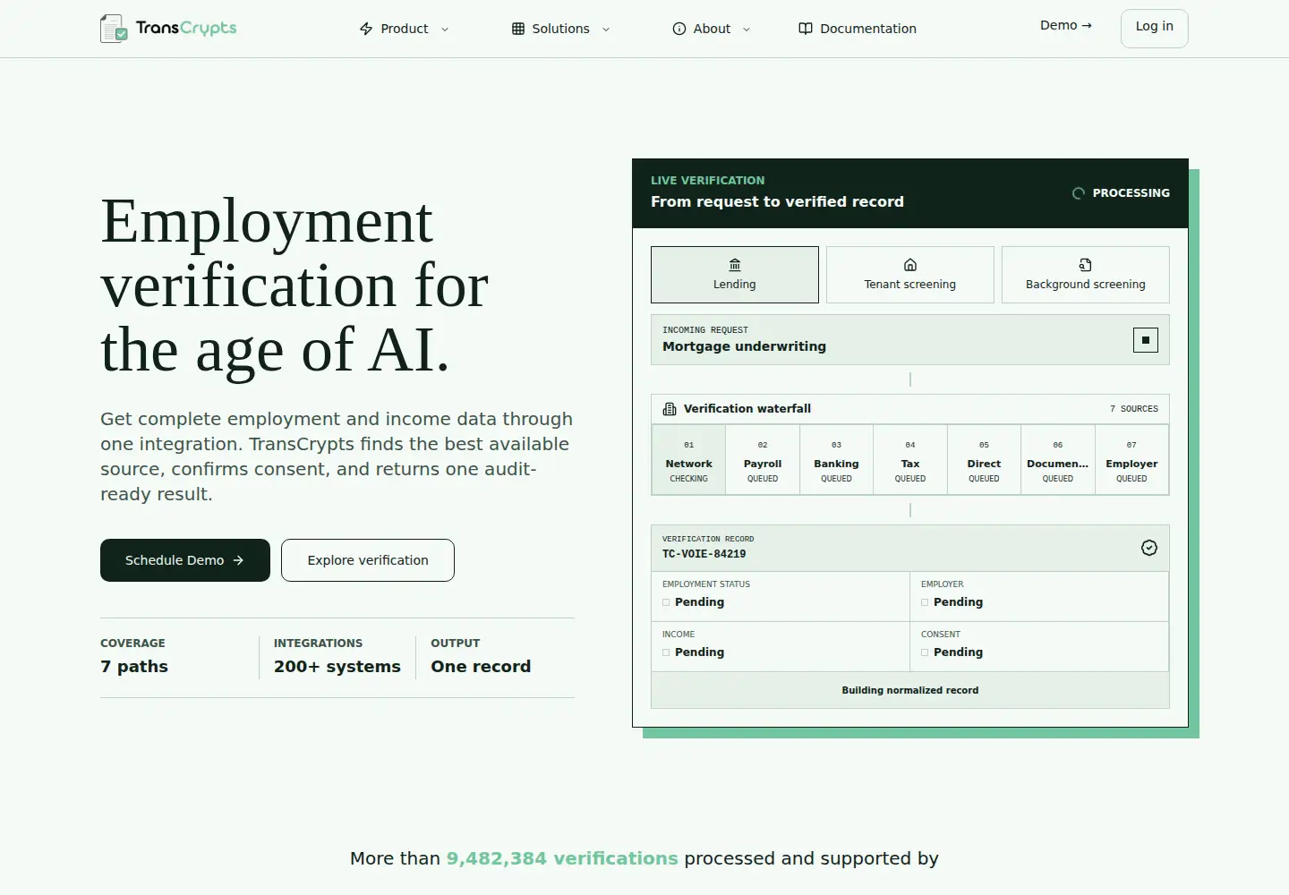Screen dimensions: 1289x895
Task: Click the 9,482,384 verifications text
Action: click(x=562, y=858)
